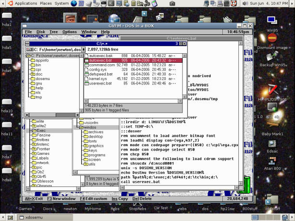
Task: Select the Exec folder in background tree
Action: point(39,130)
